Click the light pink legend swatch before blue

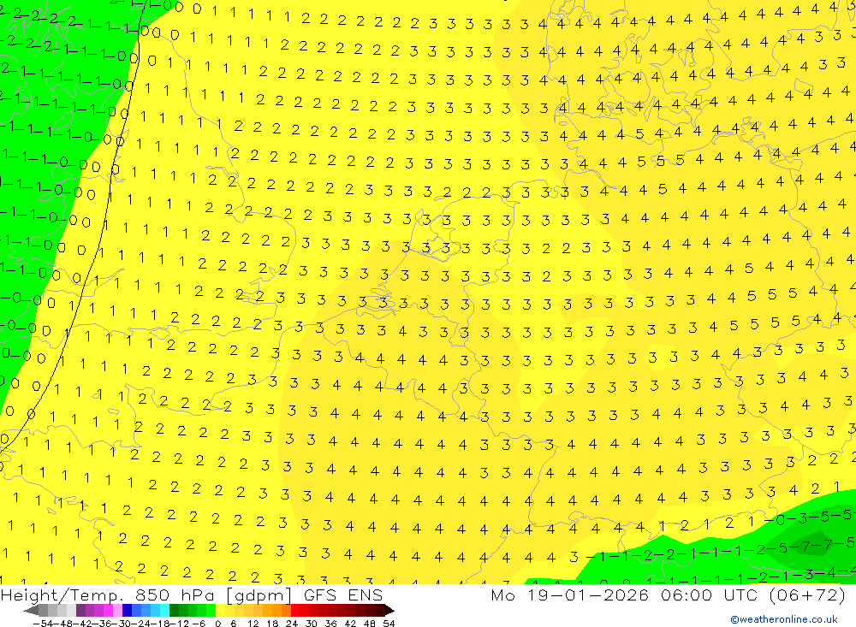click(x=117, y=610)
